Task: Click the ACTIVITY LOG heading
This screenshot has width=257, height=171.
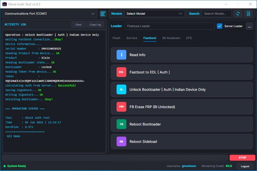Action: [15, 24]
